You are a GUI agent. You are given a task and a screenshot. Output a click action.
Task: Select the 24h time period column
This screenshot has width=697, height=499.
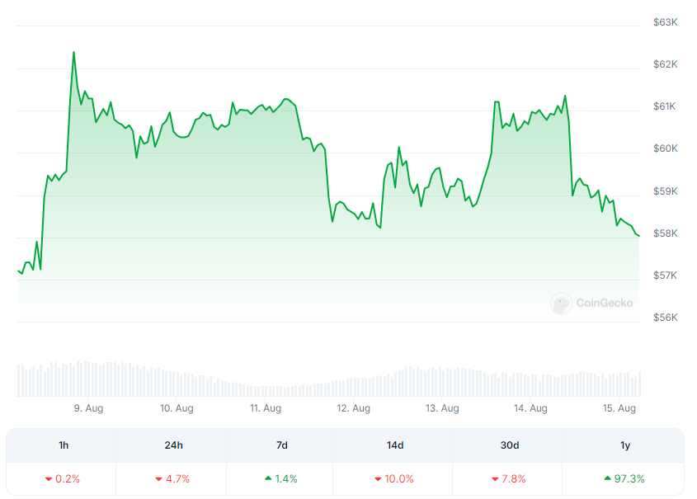coord(173,445)
